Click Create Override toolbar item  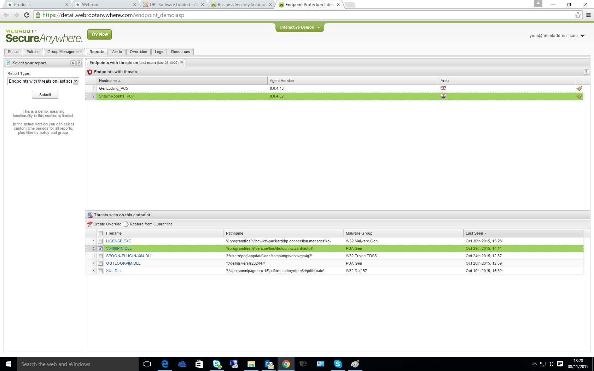tap(104, 224)
